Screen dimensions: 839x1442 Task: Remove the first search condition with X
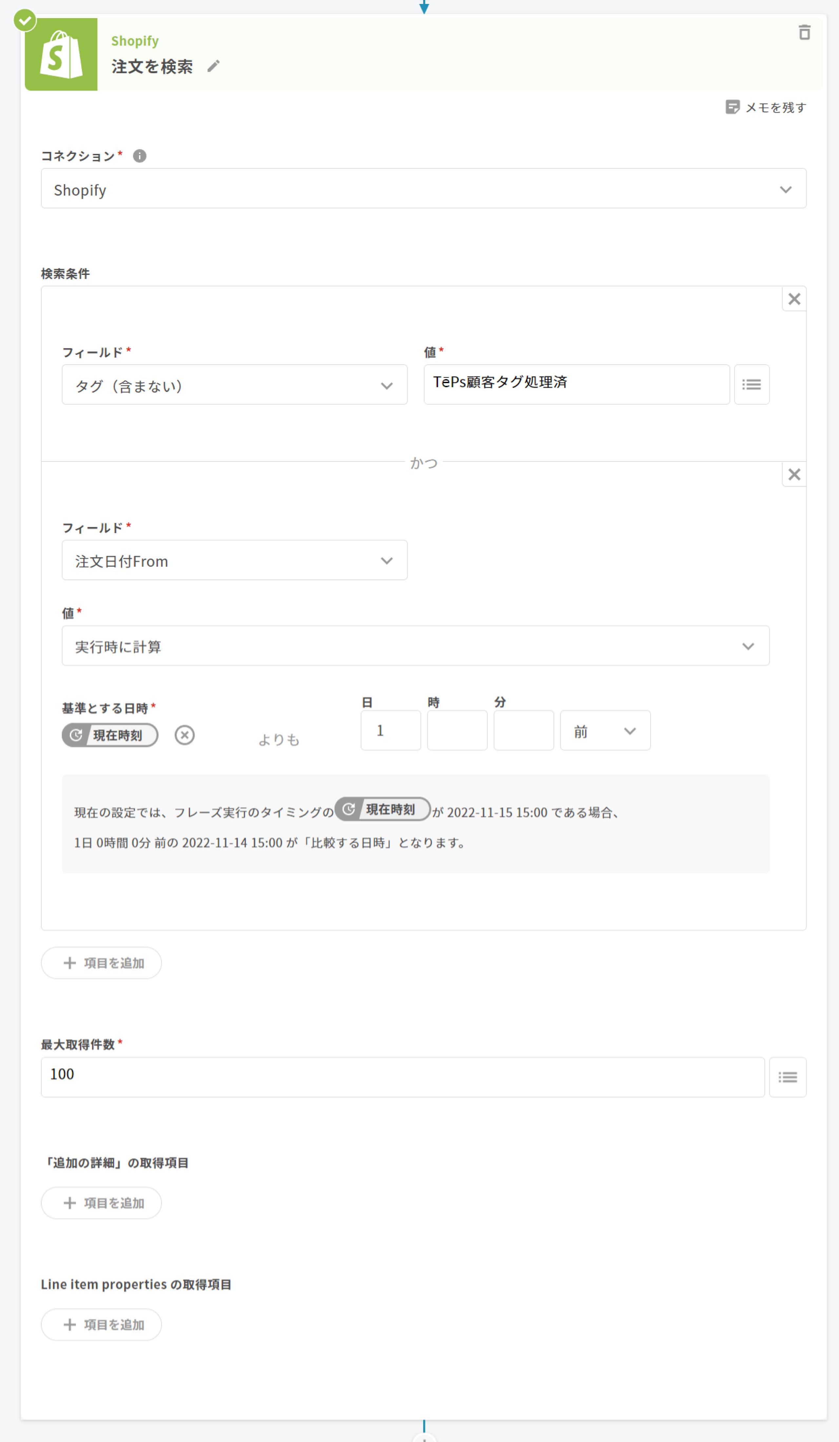tap(794, 299)
